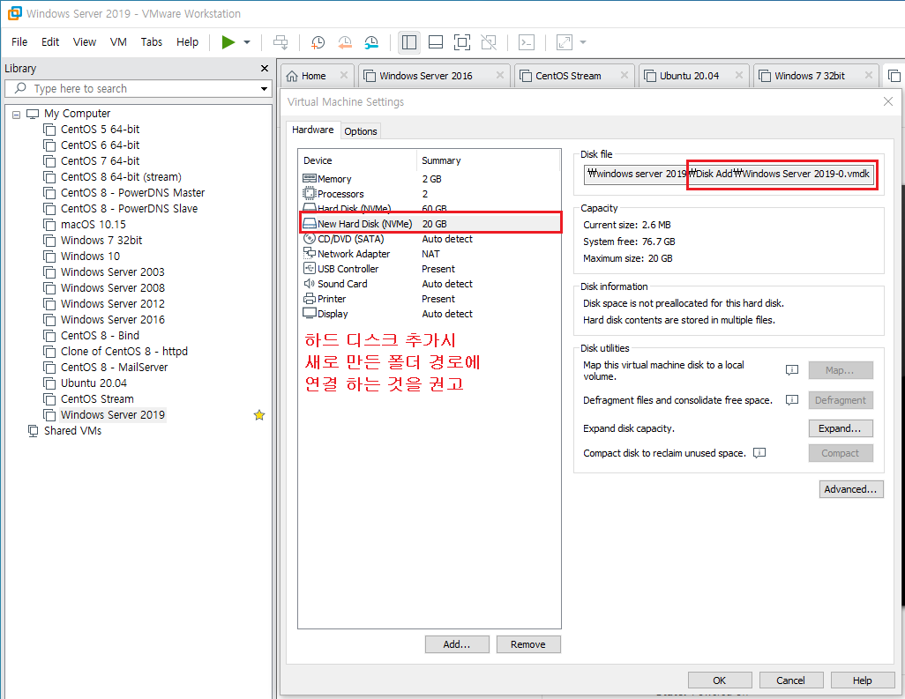Confirm settings with the OK button
This screenshot has width=905, height=699.
pos(720,680)
